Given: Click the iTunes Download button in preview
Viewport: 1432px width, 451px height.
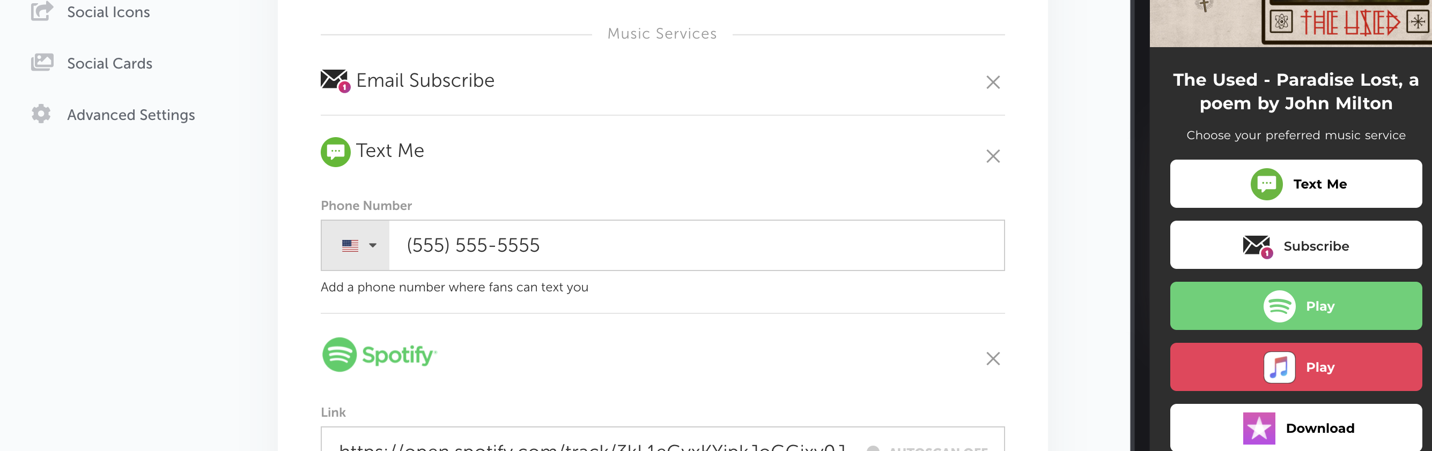Looking at the screenshot, I should click(1295, 427).
